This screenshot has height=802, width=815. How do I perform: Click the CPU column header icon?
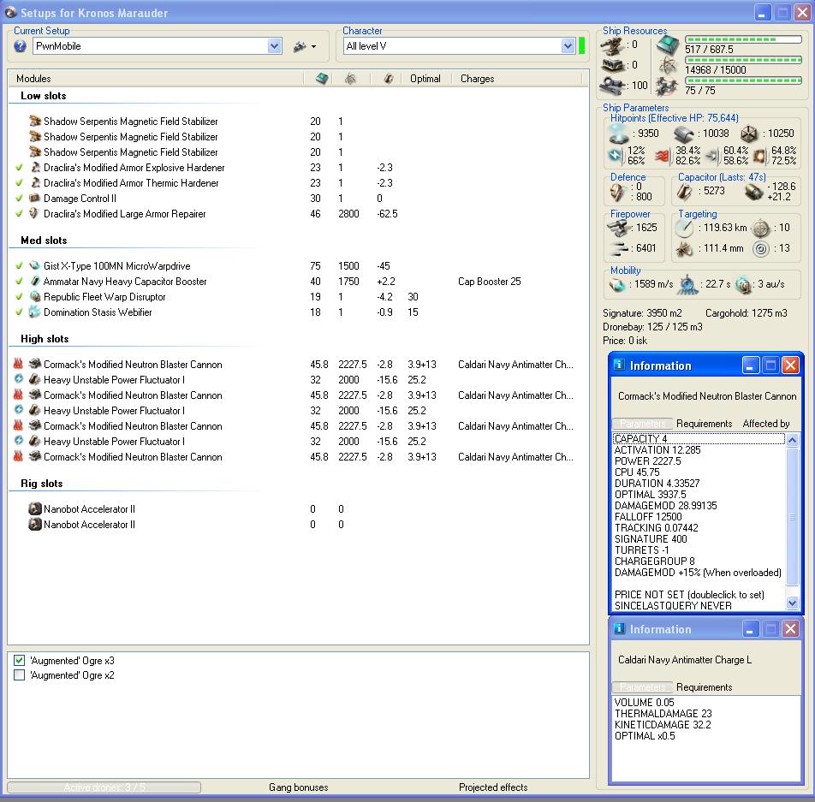[x=322, y=79]
